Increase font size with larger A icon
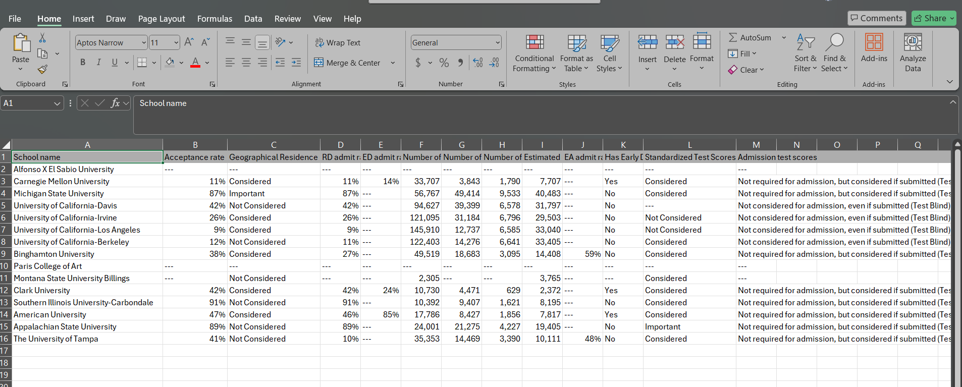The width and height of the screenshot is (962, 387). pos(189,42)
